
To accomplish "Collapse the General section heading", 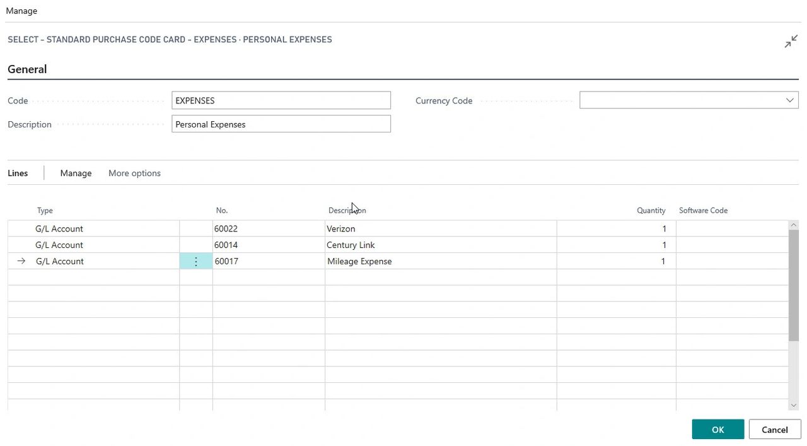I will click(27, 69).
